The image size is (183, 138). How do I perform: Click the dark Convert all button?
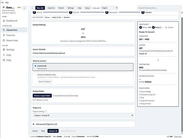tap(53, 131)
